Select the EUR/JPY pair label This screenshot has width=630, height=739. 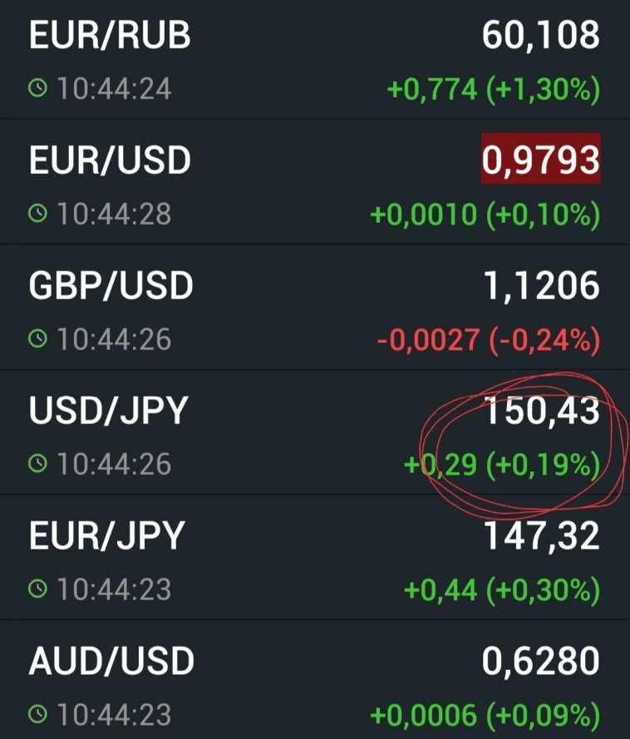click(x=106, y=536)
